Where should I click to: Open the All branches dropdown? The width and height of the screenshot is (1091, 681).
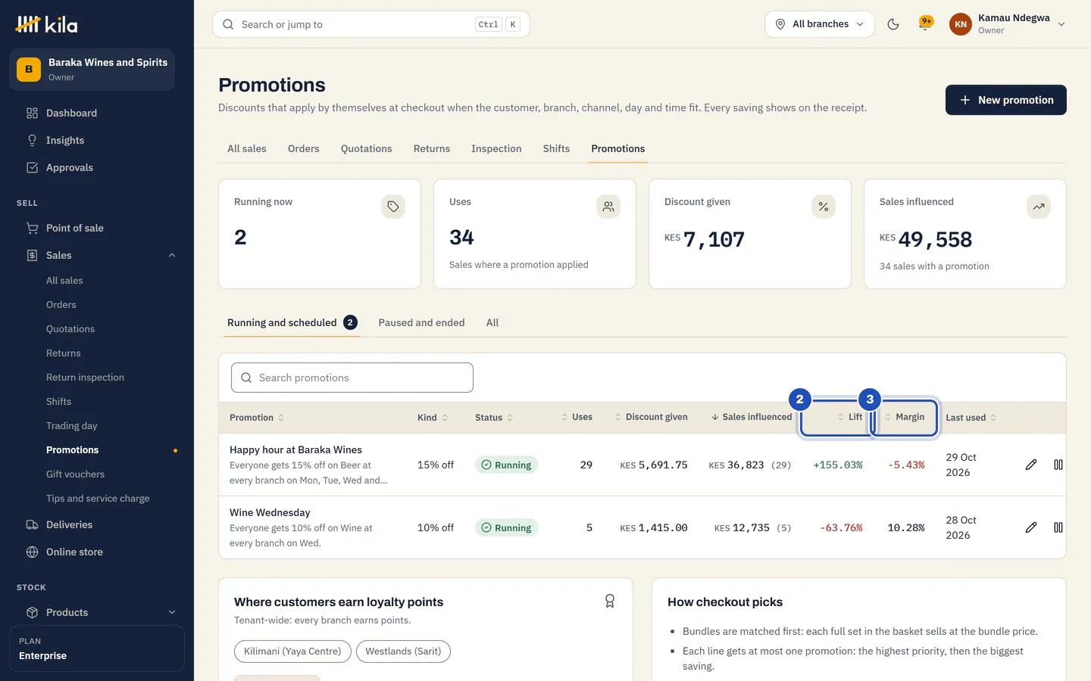click(x=820, y=24)
